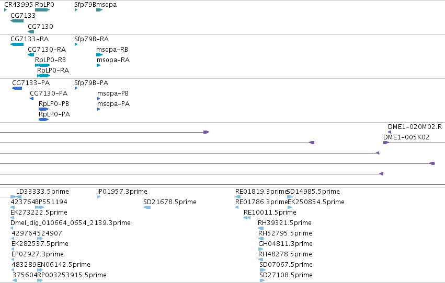Open the CG7130-PA label
The width and height of the screenshot is (445, 283).
[x=49, y=93]
